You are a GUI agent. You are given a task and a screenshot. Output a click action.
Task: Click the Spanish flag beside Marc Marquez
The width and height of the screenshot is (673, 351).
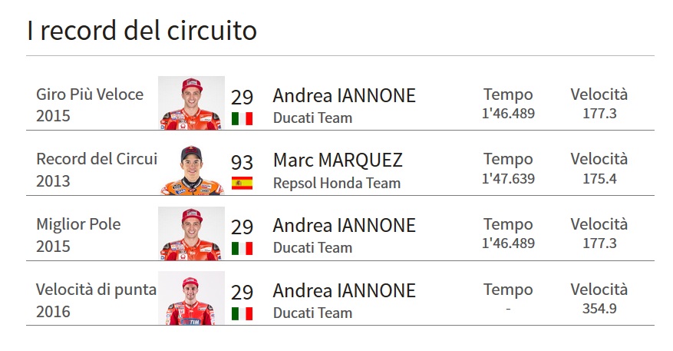[242, 183]
